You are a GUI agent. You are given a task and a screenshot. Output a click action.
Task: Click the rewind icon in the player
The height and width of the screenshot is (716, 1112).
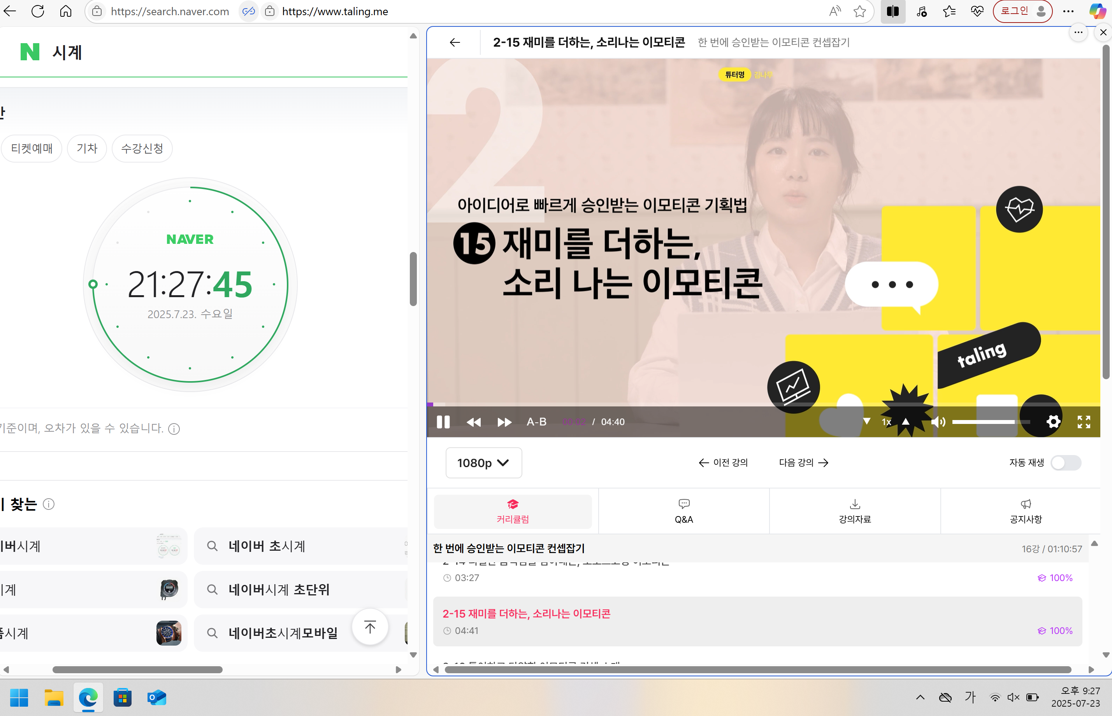coord(474,422)
